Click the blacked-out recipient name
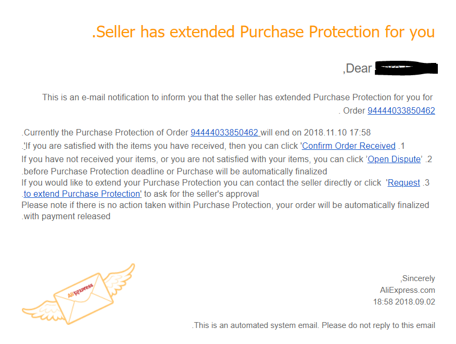Screen dimensions: 456x344 (406, 68)
